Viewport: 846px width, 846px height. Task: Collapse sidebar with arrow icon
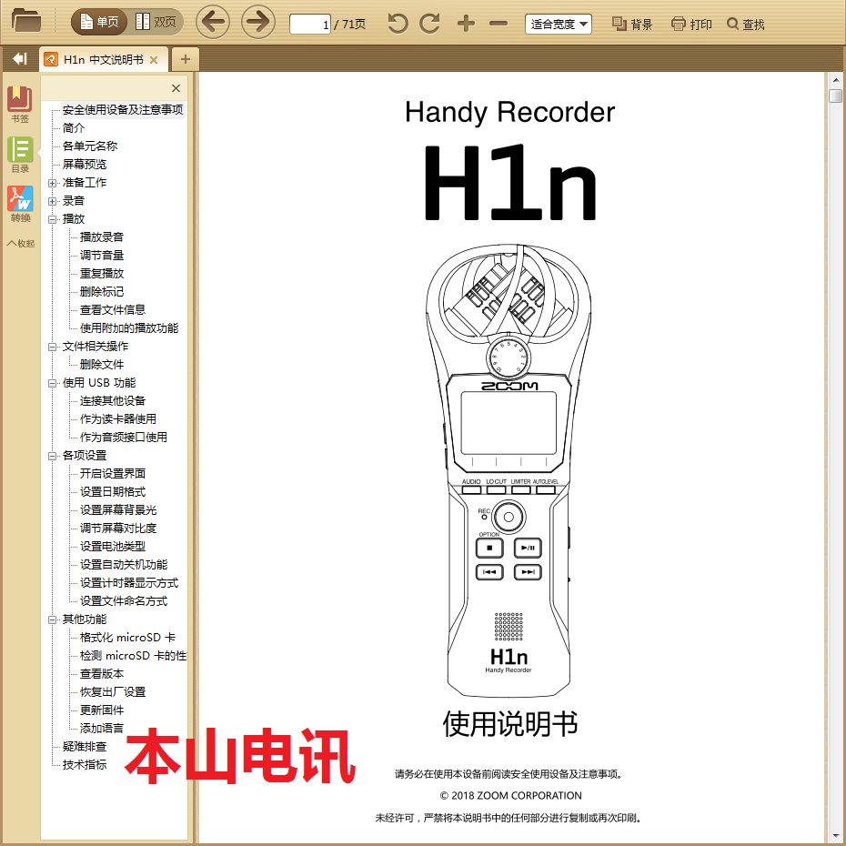(x=19, y=59)
